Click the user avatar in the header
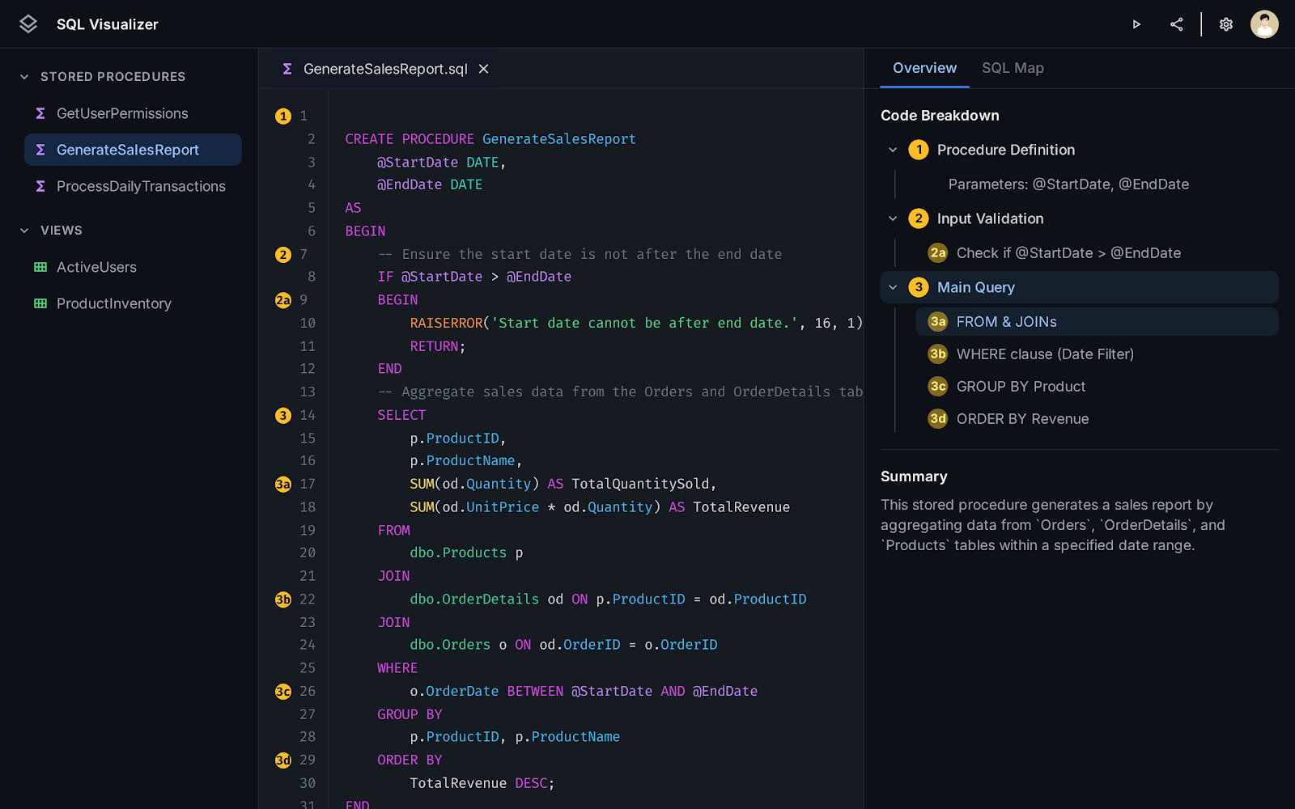Image resolution: width=1295 pixels, height=809 pixels. point(1264,24)
